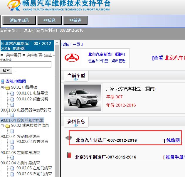This screenshot has width=185, height=177.
Task: Click the sidebar scrollbar up arrow
Action: pos(57,42)
